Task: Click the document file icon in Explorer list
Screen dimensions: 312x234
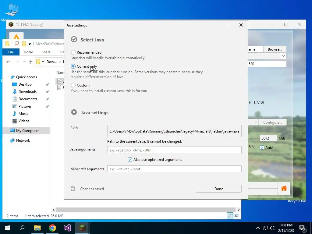Action: pyautogui.click(x=59, y=87)
